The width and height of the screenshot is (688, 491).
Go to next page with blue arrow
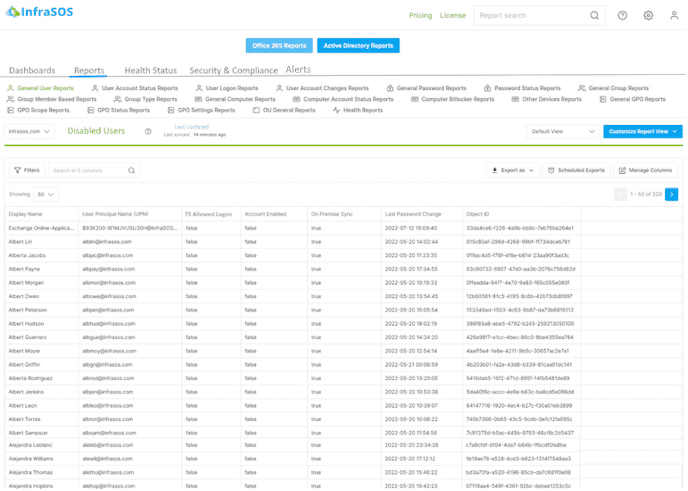coord(671,193)
